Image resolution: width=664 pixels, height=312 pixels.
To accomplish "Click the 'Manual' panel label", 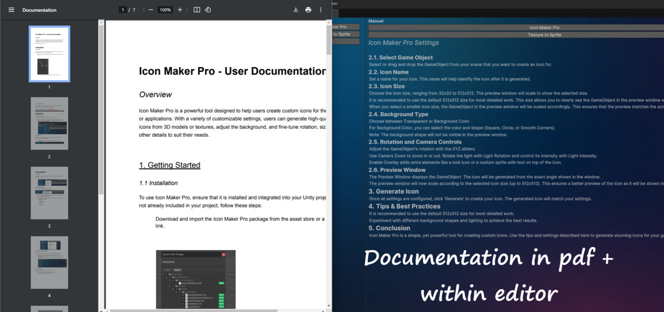I will [x=376, y=21].
